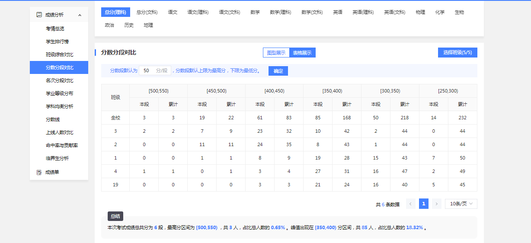Select the 总分(文科) subject tab
The height and width of the screenshot is (243, 531).
[147, 12]
